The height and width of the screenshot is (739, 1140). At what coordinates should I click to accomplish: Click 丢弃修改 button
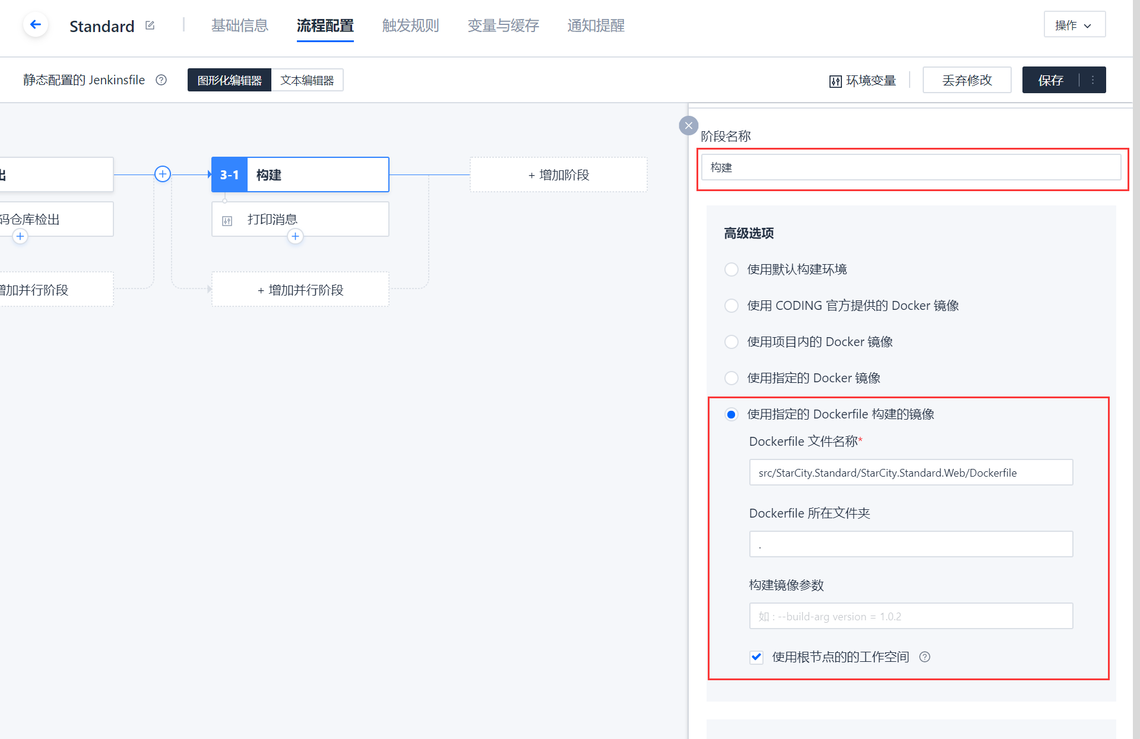tap(967, 80)
